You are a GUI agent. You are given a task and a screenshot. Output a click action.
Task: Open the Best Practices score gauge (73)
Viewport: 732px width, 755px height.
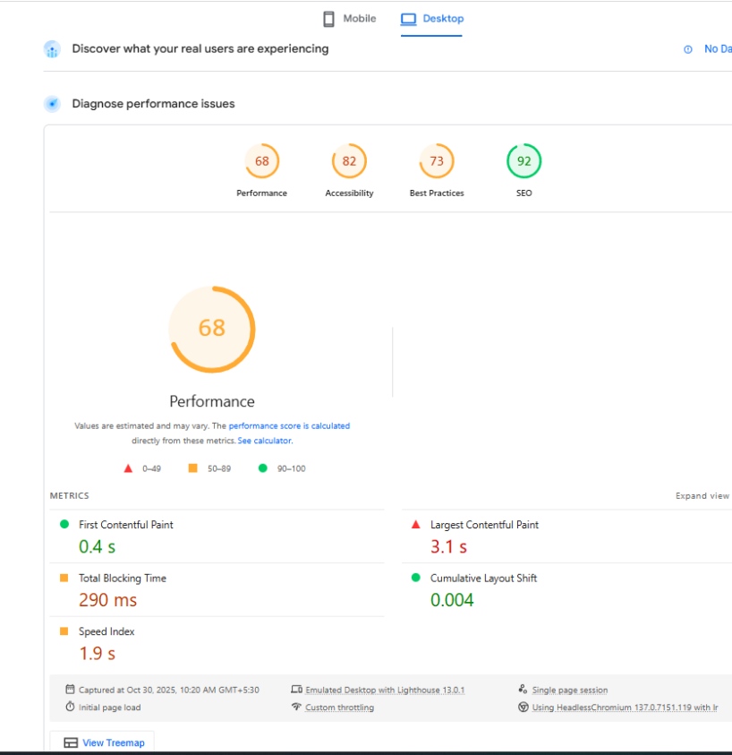437,162
